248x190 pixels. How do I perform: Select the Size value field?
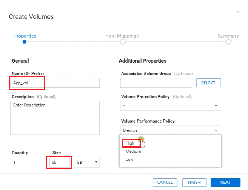point(60,162)
